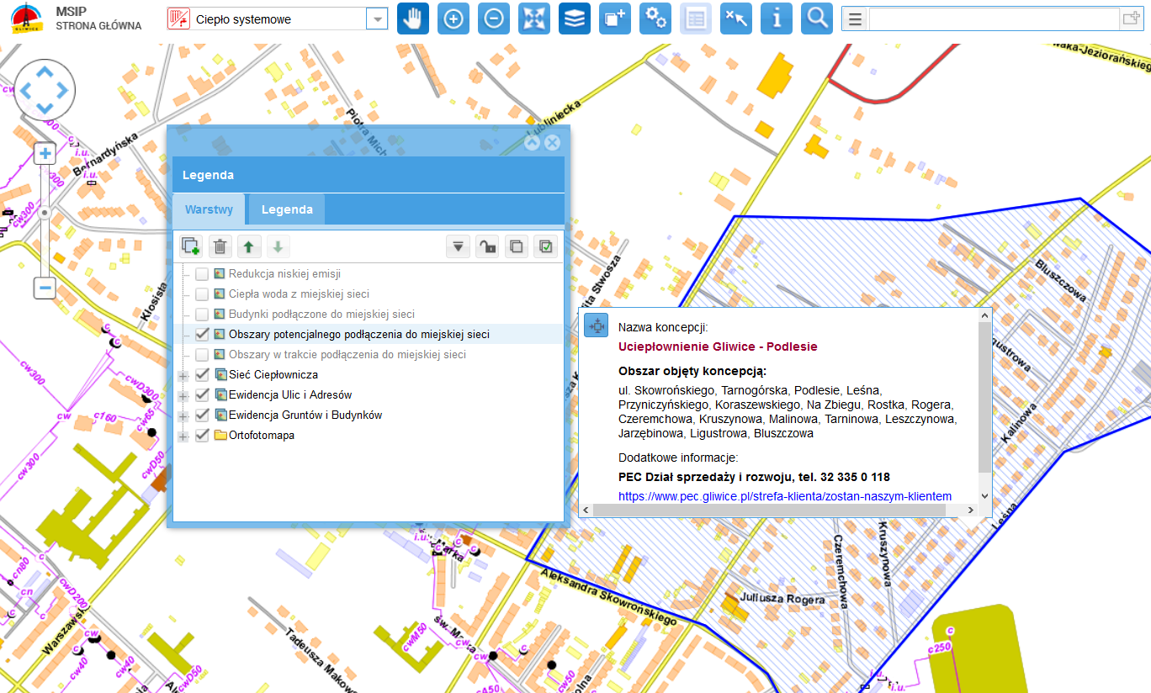Go to Strona Główna
This screenshot has height=693, width=1151.
pyautogui.click(x=98, y=26)
